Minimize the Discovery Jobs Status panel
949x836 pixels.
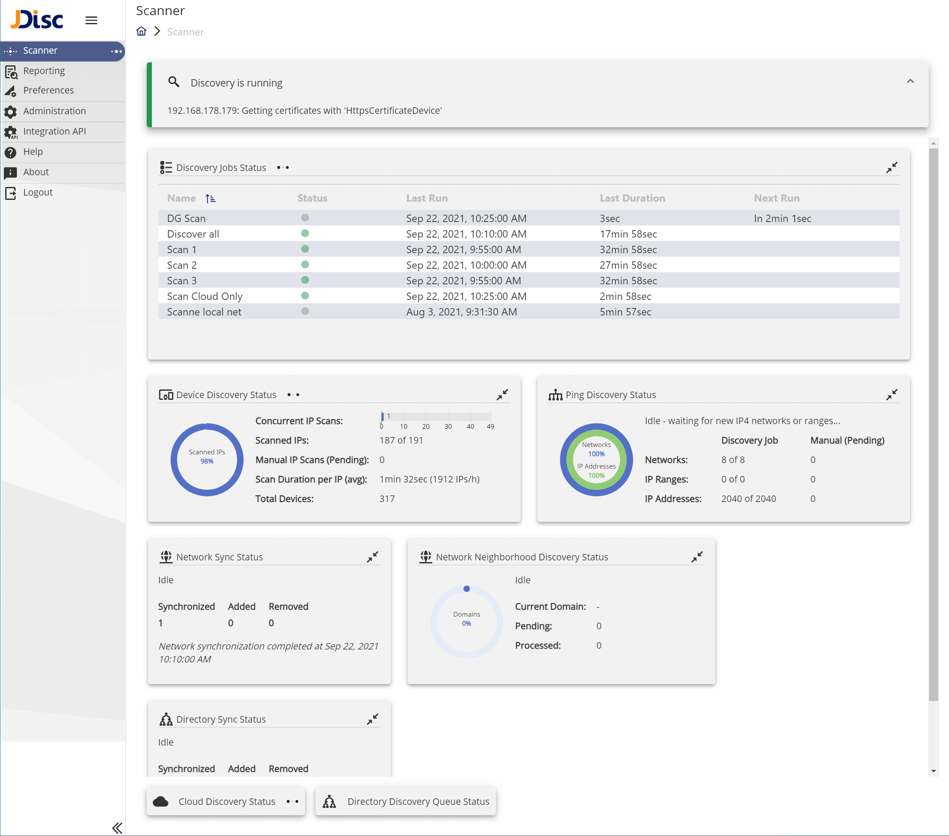[x=891, y=167]
